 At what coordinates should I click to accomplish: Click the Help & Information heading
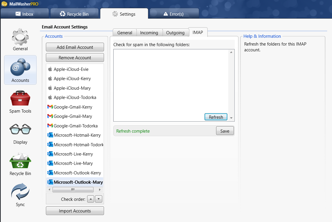coord(262,36)
